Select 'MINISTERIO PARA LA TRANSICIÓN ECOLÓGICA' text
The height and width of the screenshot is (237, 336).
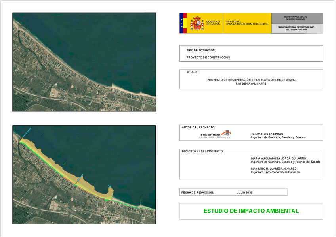pos(247,23)
